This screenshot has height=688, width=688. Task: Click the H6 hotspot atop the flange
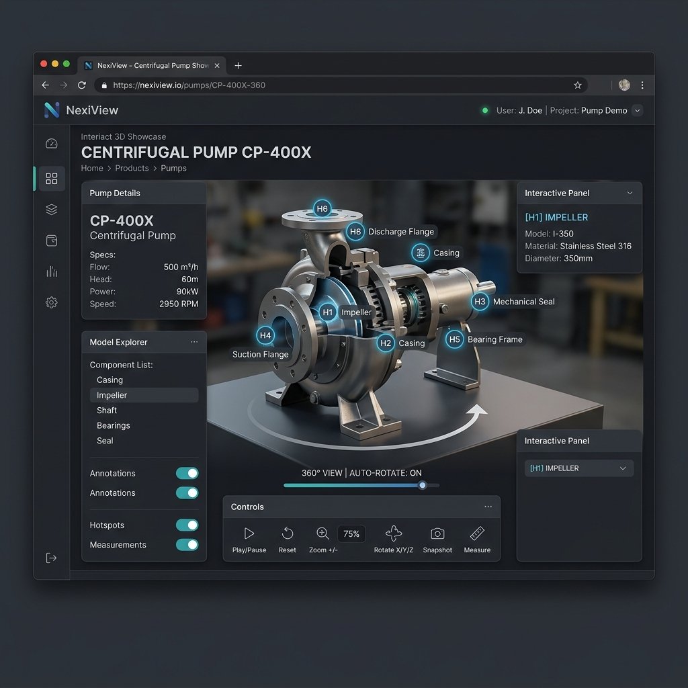click(x=322, y=208)
